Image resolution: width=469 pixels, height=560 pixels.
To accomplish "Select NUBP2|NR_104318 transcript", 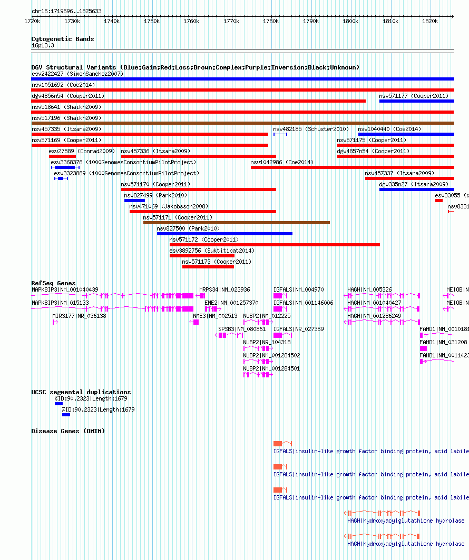I will pyautogui.click(x=258, y=348).
